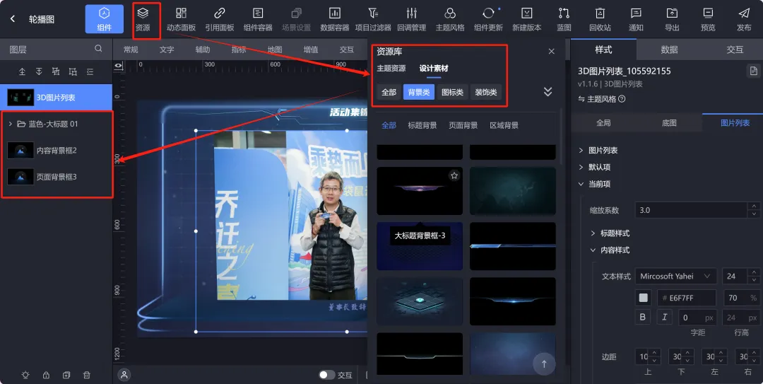Click the search icon in 图层 panel
The image size is (763, 384).
(98, 49)
